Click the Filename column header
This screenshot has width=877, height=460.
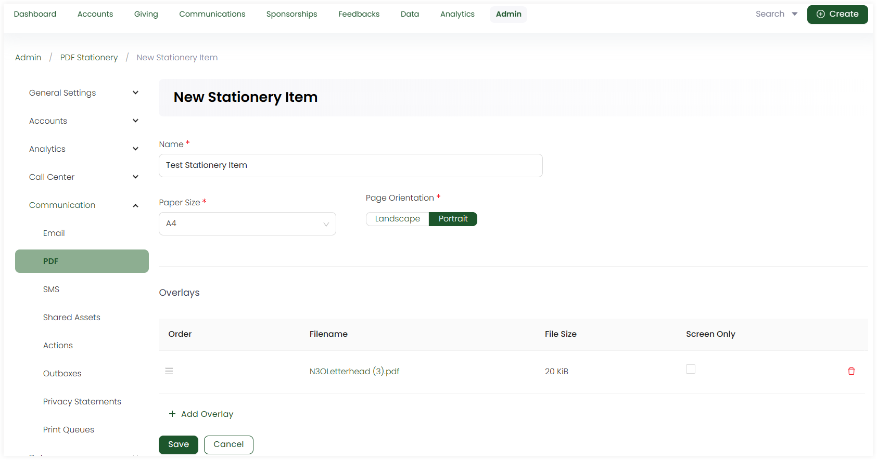(328, 334)
